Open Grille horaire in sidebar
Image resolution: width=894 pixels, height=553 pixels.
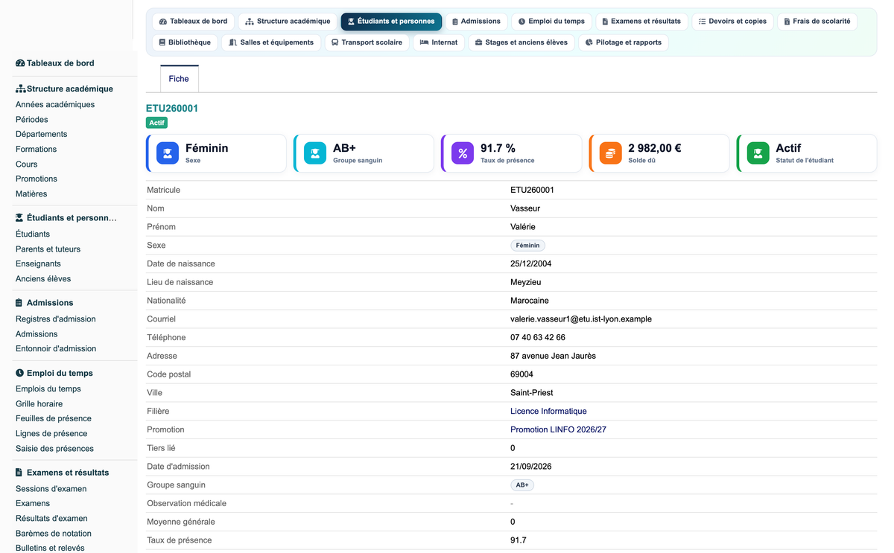pos(39,404)
